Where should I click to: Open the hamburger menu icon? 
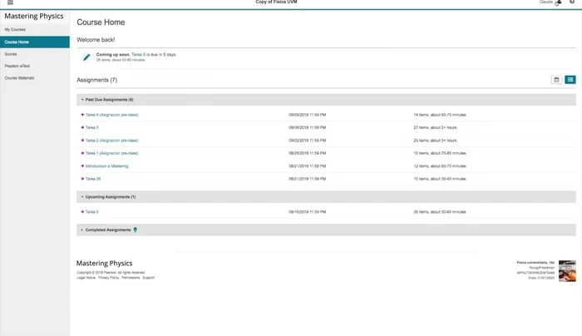[x=10, y=3]
